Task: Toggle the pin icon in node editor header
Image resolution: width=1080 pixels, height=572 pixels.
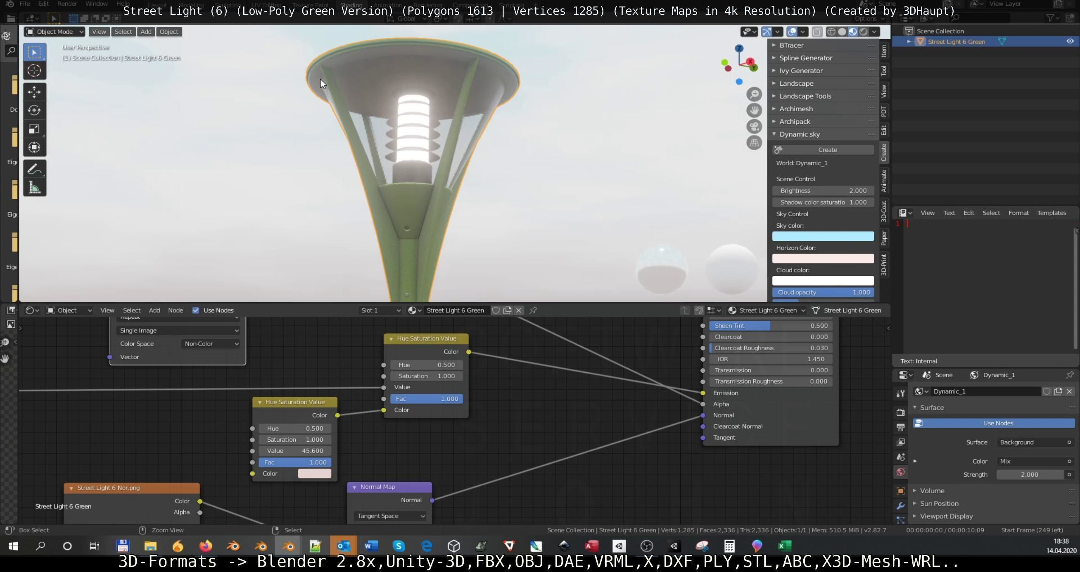Action: coord(533,310)
